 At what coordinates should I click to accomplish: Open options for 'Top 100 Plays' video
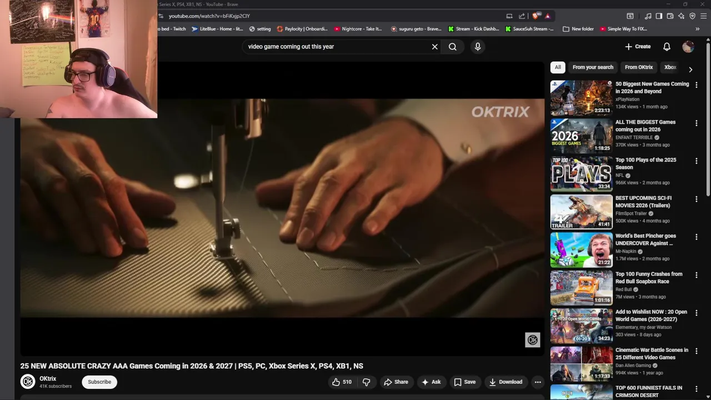[x=696, y=161]
